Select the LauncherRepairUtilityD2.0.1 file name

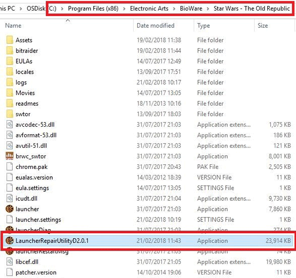tap(52, 241)
